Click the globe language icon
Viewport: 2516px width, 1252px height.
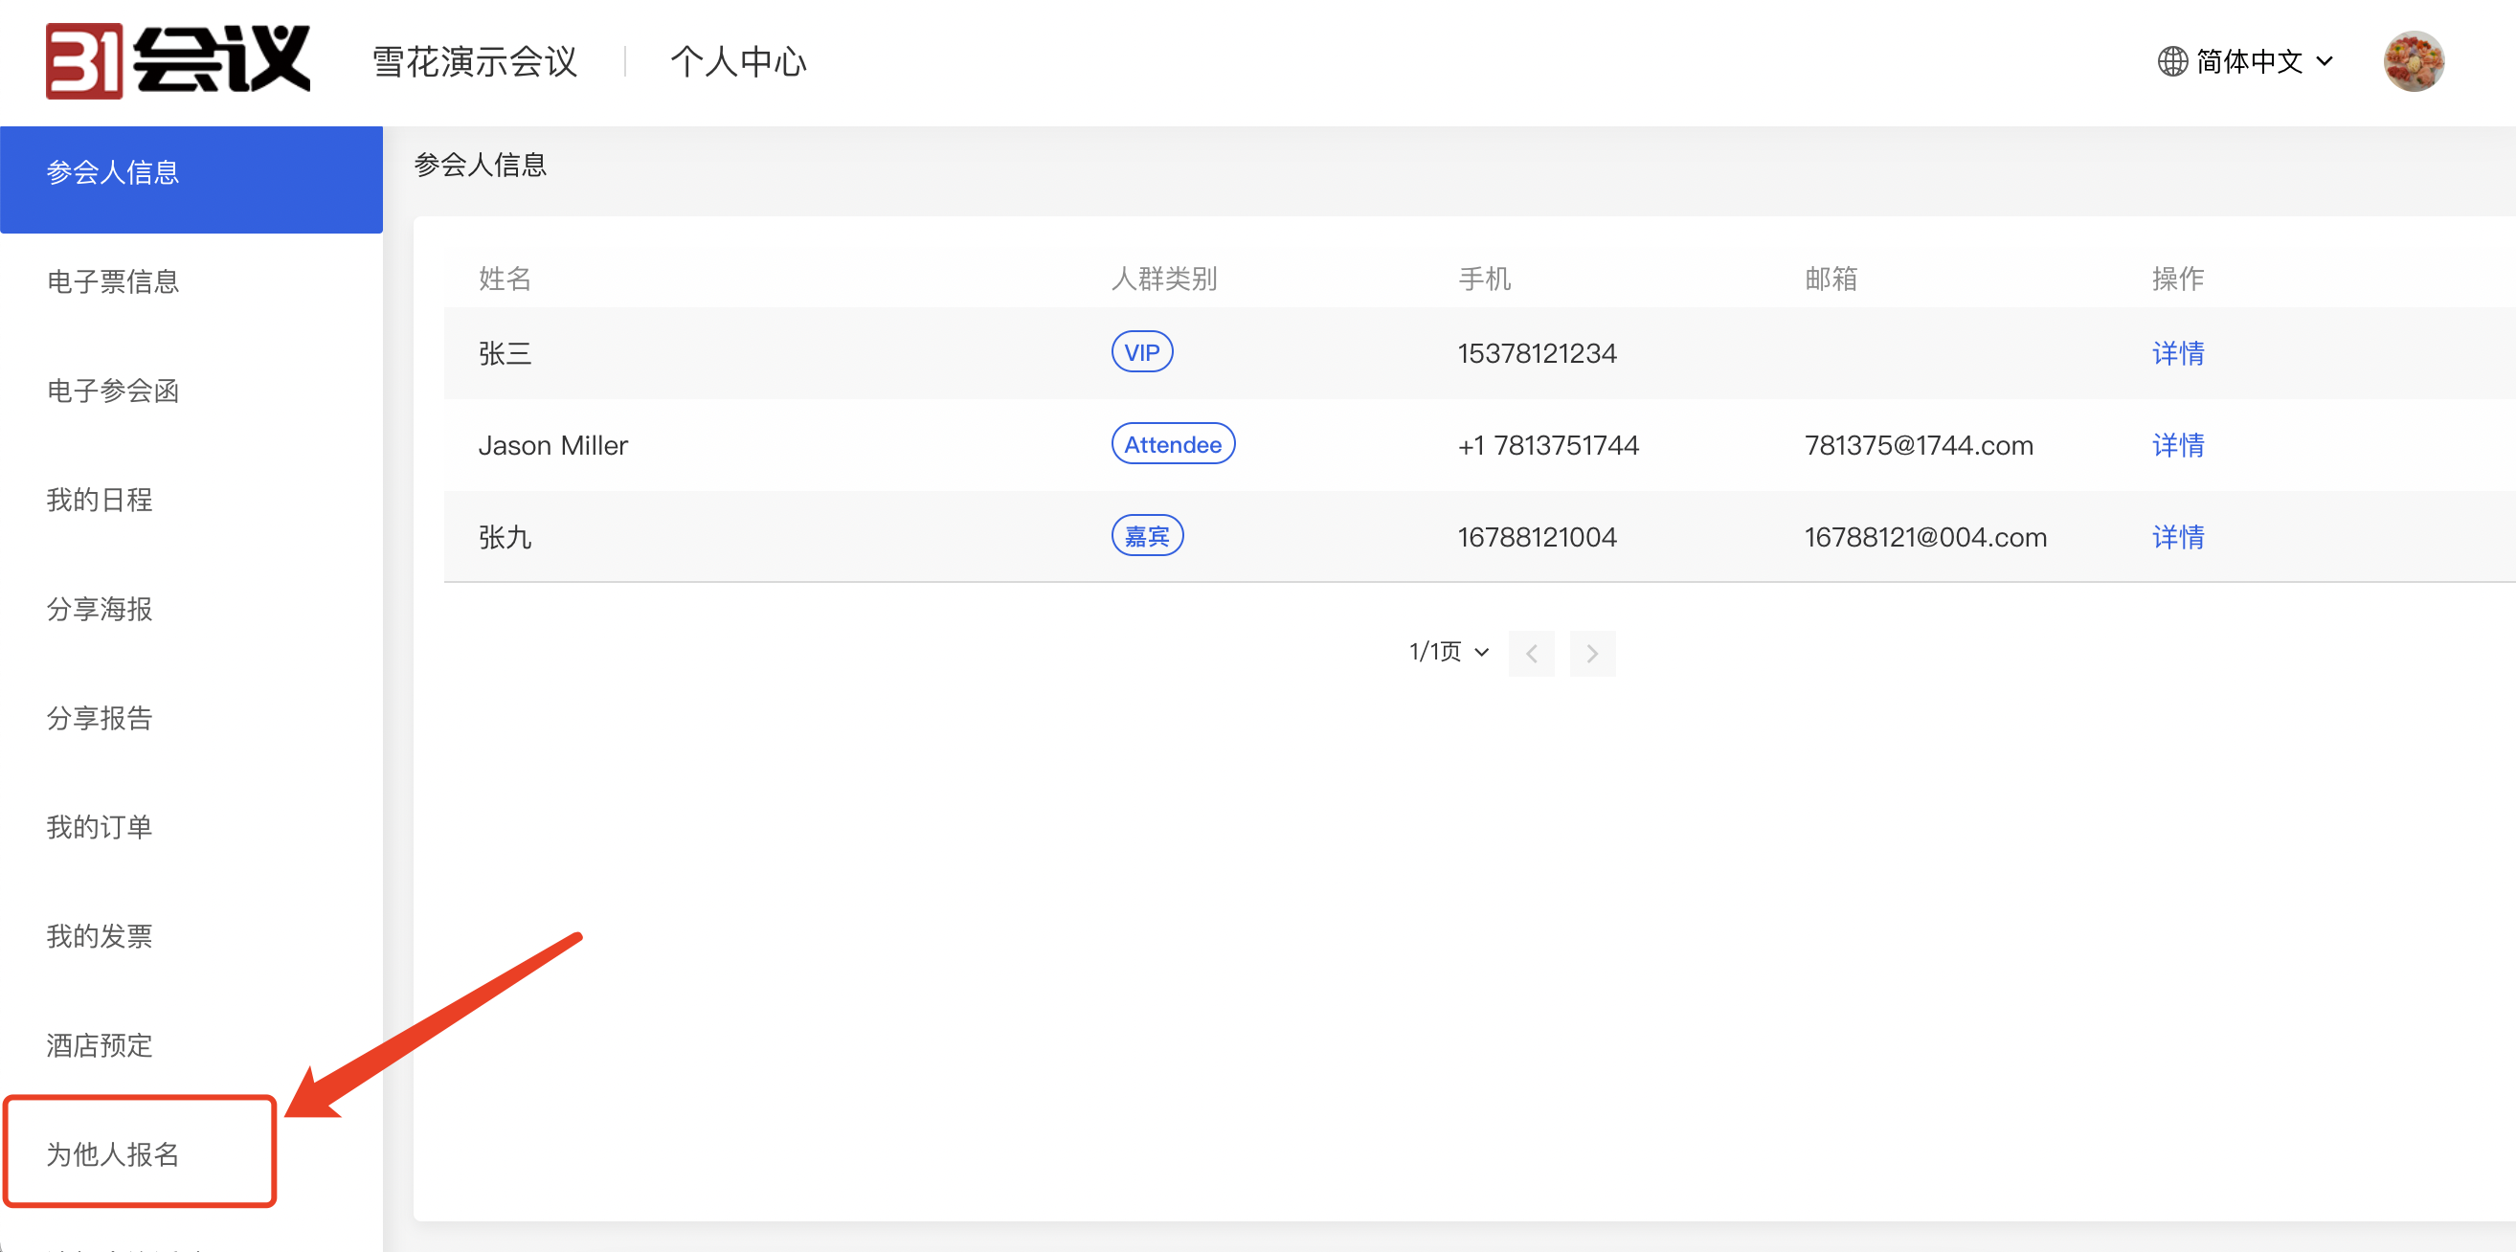coord(2171,61)
